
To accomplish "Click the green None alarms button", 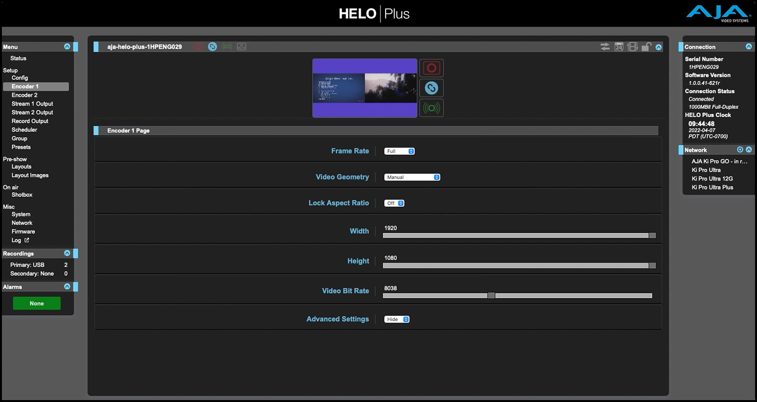I will [x=37, y=304].
